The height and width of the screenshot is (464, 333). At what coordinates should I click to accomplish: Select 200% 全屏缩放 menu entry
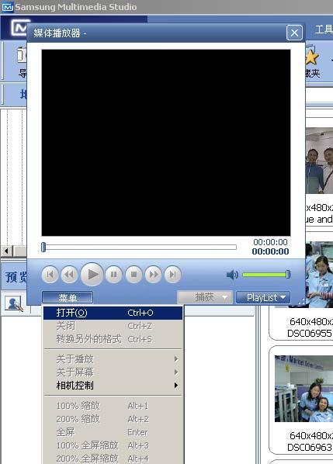tap(113, 459)
